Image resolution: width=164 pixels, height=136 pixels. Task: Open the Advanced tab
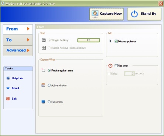tap(18, 51)
